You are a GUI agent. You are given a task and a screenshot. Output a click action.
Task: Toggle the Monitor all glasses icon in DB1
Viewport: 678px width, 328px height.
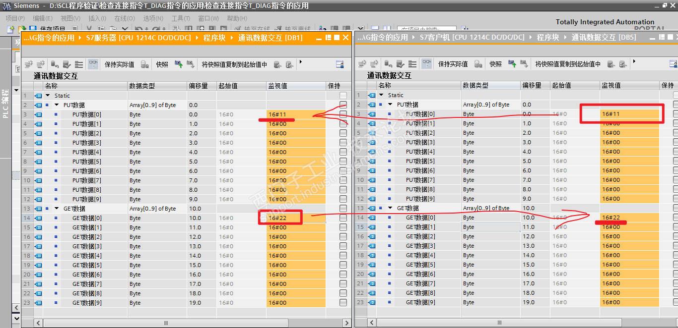point(93,64)
